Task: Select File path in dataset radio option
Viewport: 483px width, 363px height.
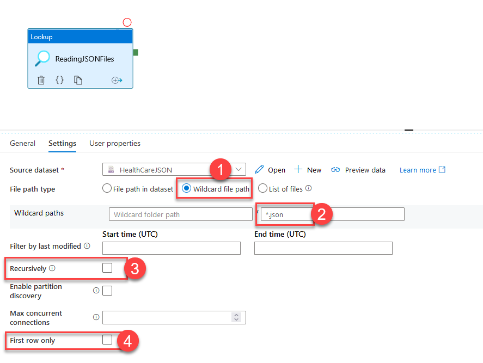Action: [108, 189]
